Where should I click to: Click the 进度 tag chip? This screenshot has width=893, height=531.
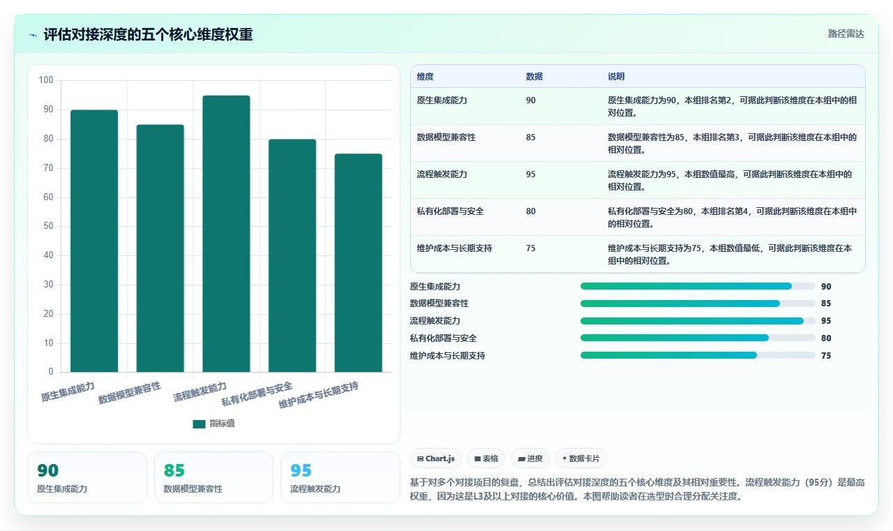530,458
